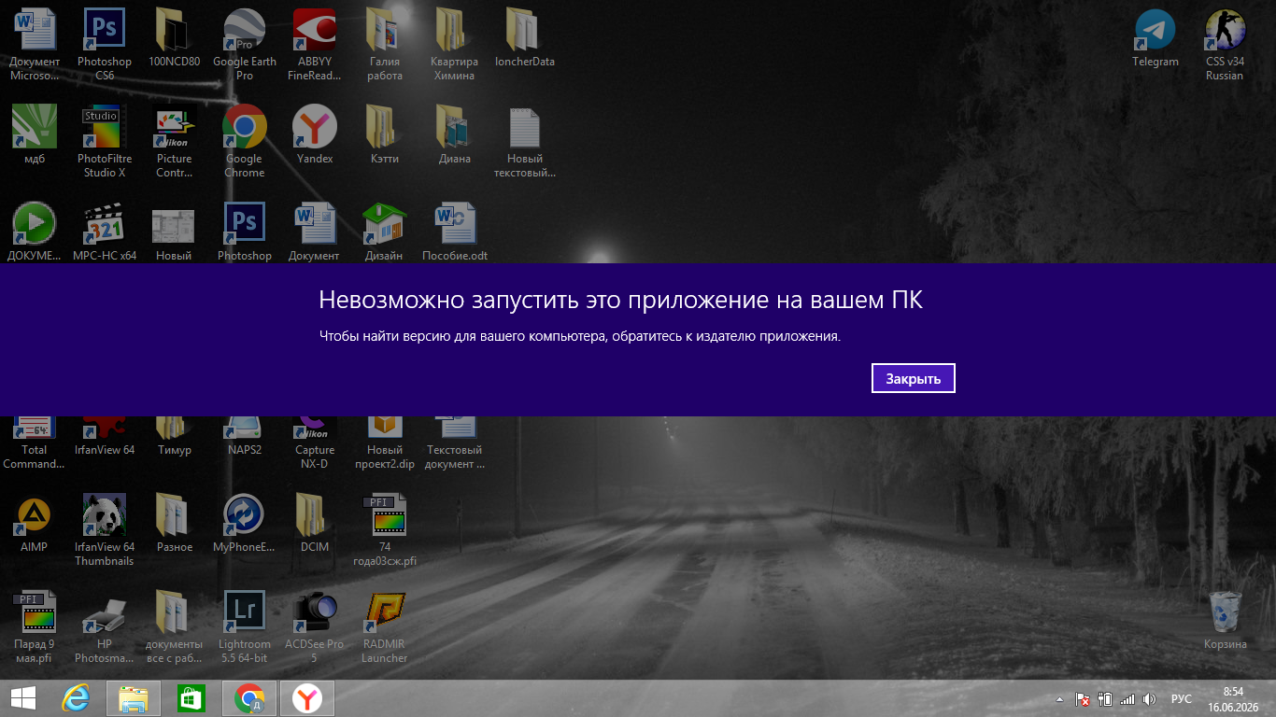Select the CSS v34 Russian shortcut

point(1225,43)
